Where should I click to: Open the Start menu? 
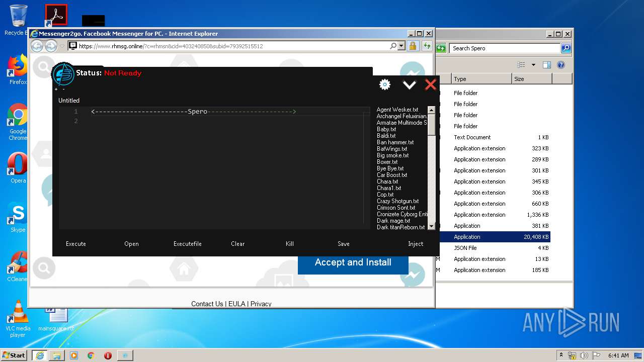click(14, 355)
